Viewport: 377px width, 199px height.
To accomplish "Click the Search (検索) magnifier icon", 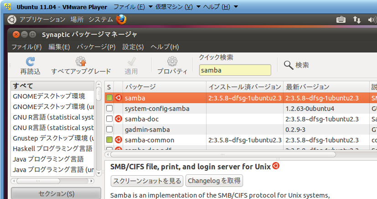I will click(x=288, y=65).
